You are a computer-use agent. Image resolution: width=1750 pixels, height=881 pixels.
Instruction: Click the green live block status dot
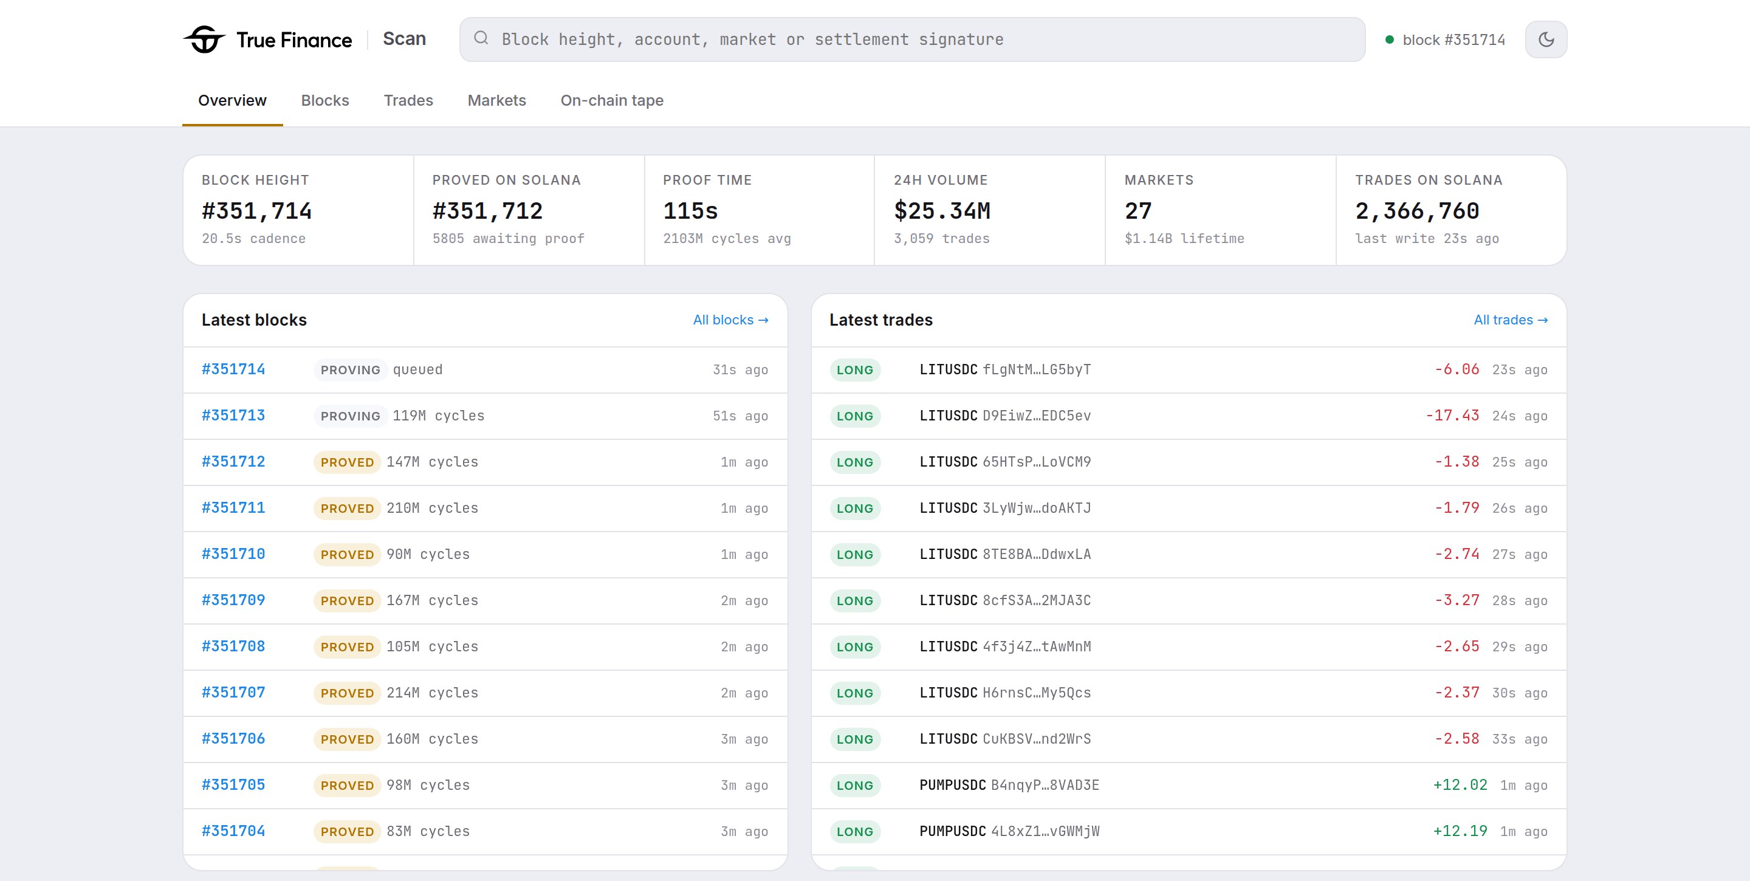tap(1389, 39)
